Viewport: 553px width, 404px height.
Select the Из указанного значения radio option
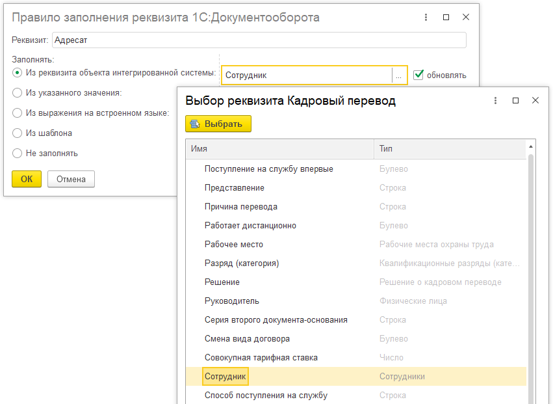[x=18, y=93]
